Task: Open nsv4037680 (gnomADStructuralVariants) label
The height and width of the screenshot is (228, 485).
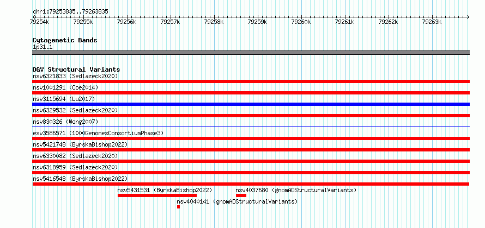Action: 296,190
